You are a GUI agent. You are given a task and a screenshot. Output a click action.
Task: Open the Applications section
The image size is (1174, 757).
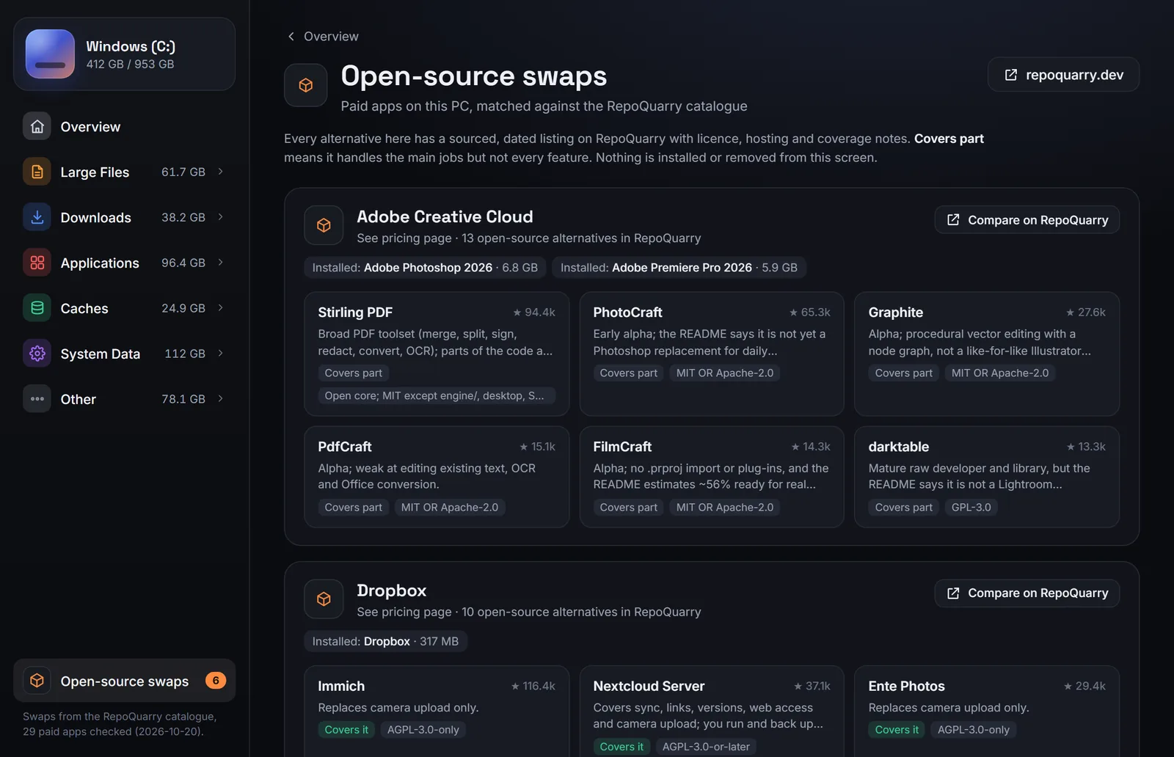click(124, 263)
